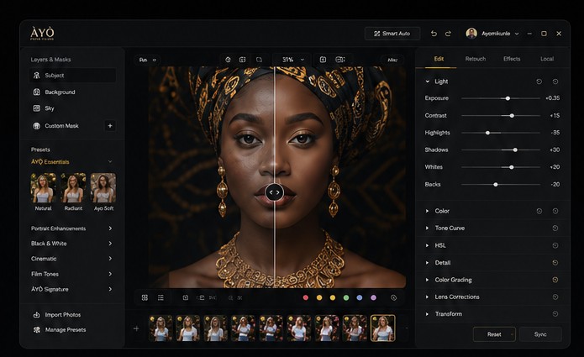Viewport: 584px width, 357px height.
Task: Expand the Color Grading section
Action: [x=427, y=280]
